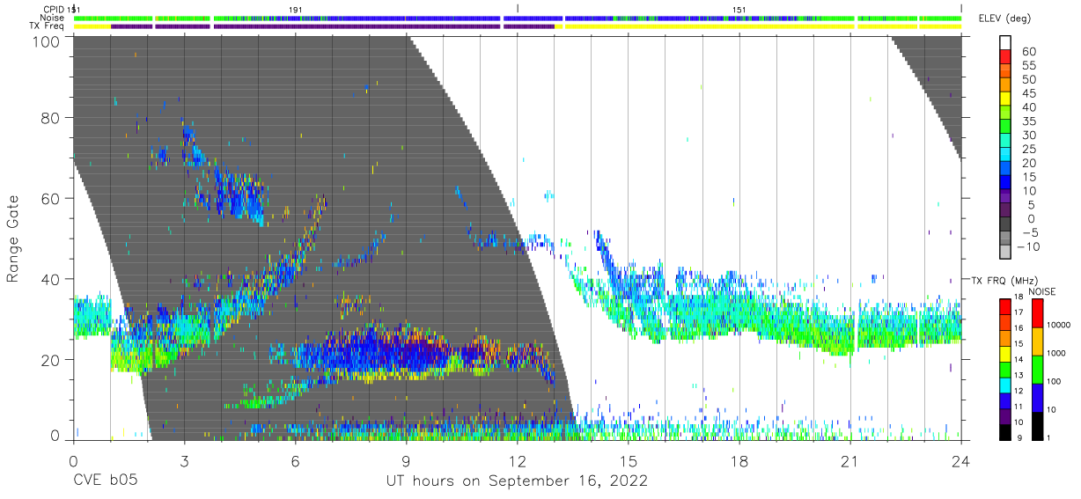This screenshot has height=499, width=1081.
Task: Pick the red swatch in NOISE colorbar
Action: click(1037, 313)
